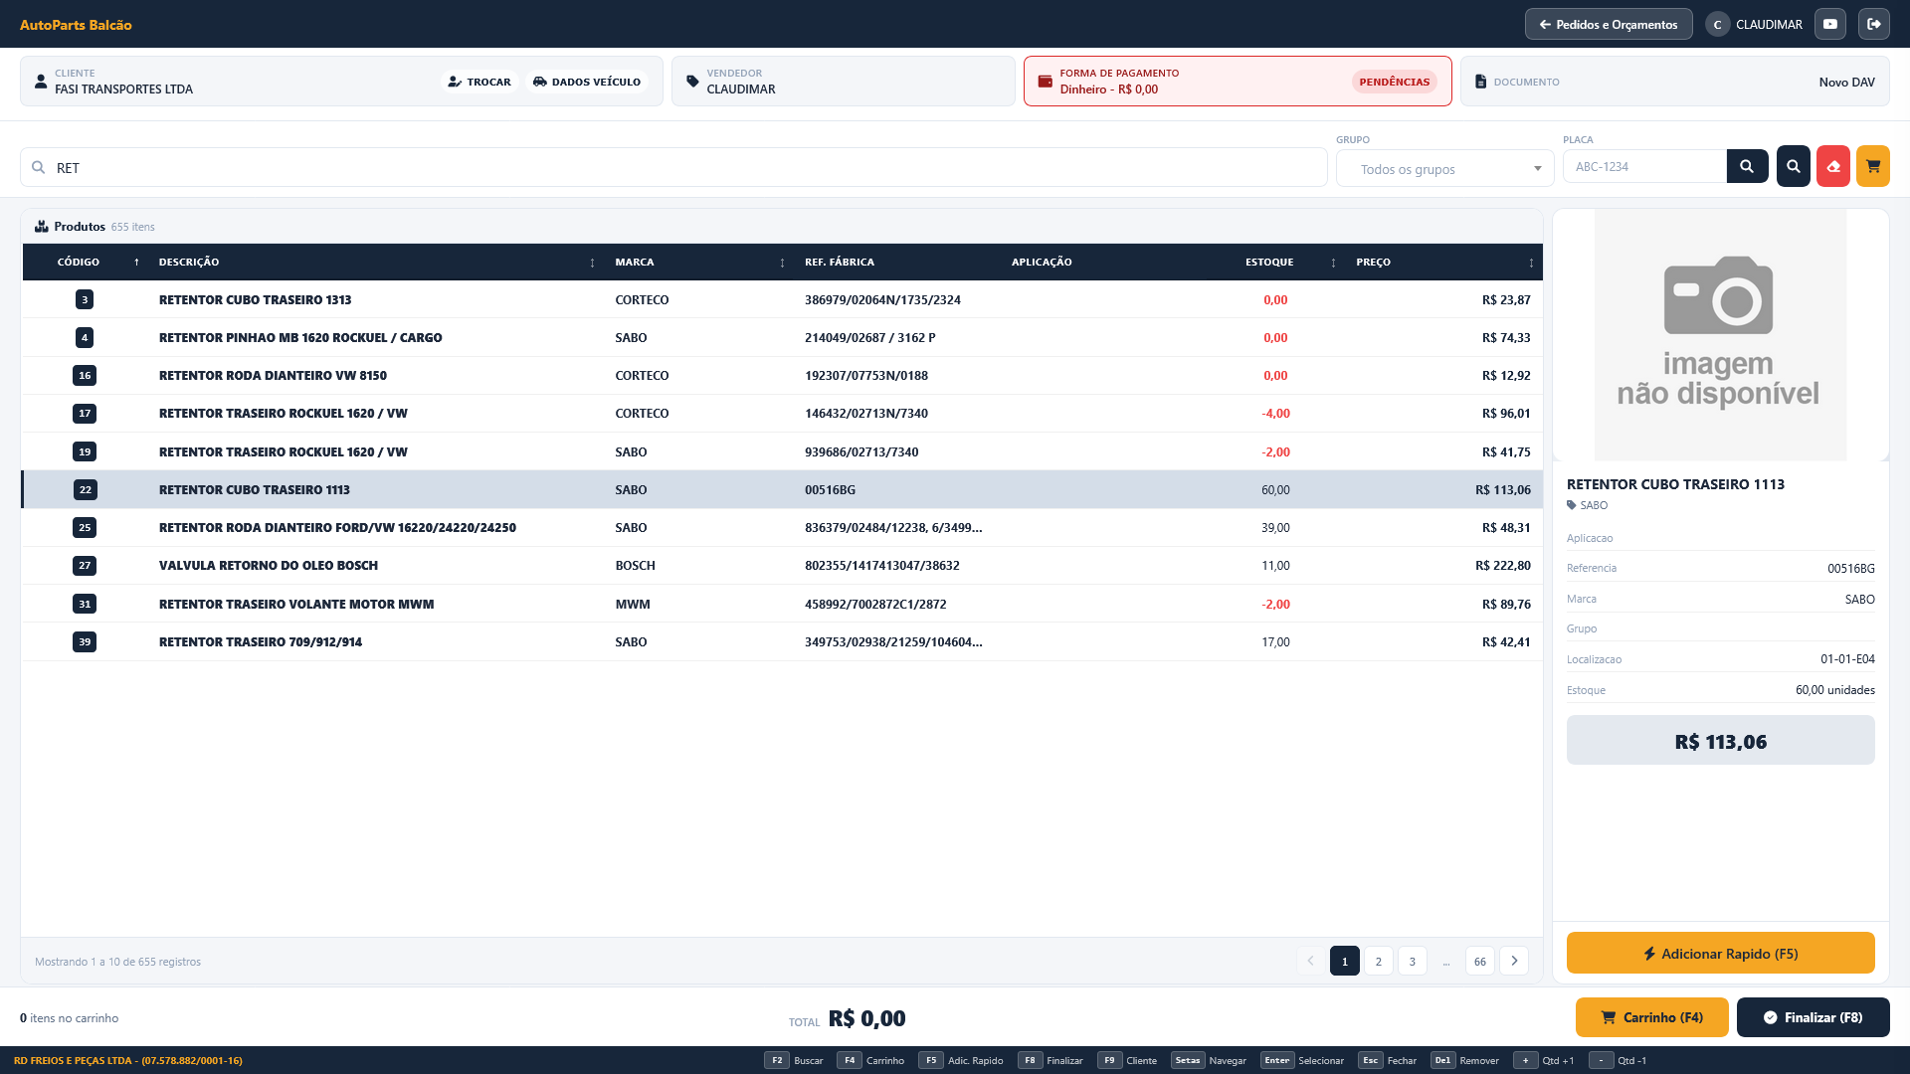The width and height of the screenshot is (1910, 1074).
Task: Click product code badge 19
Action: click(85, 451)
